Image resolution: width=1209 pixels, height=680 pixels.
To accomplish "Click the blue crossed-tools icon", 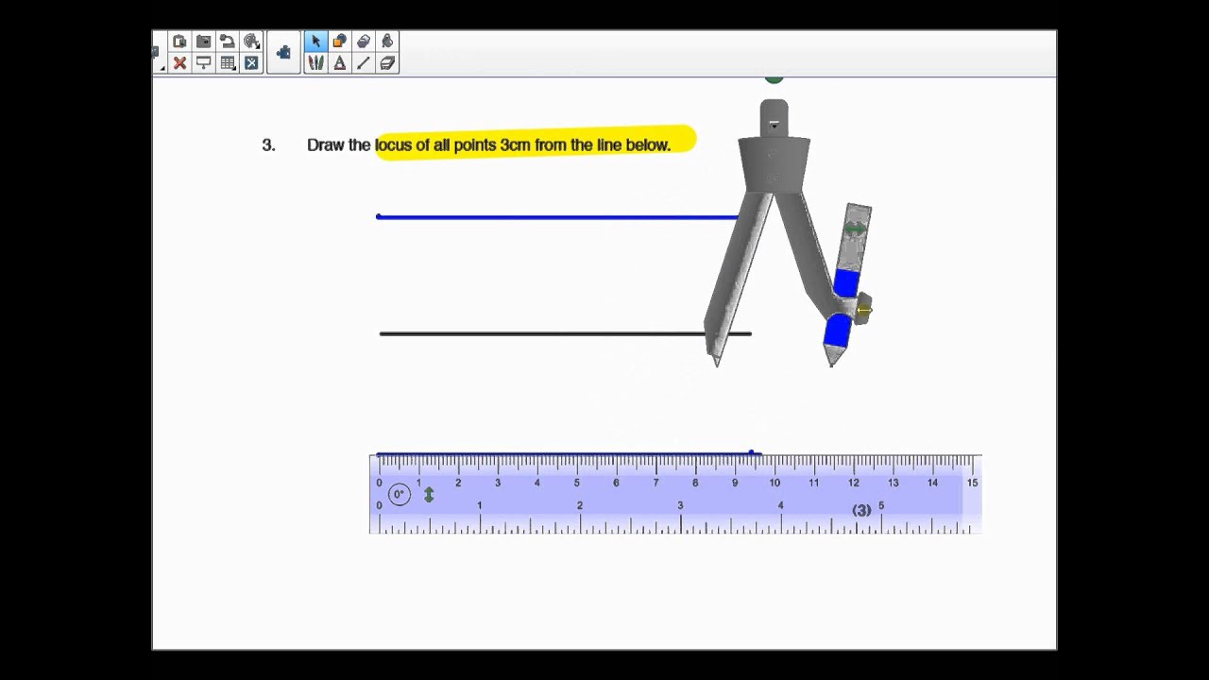I will (x=251, y=63).
